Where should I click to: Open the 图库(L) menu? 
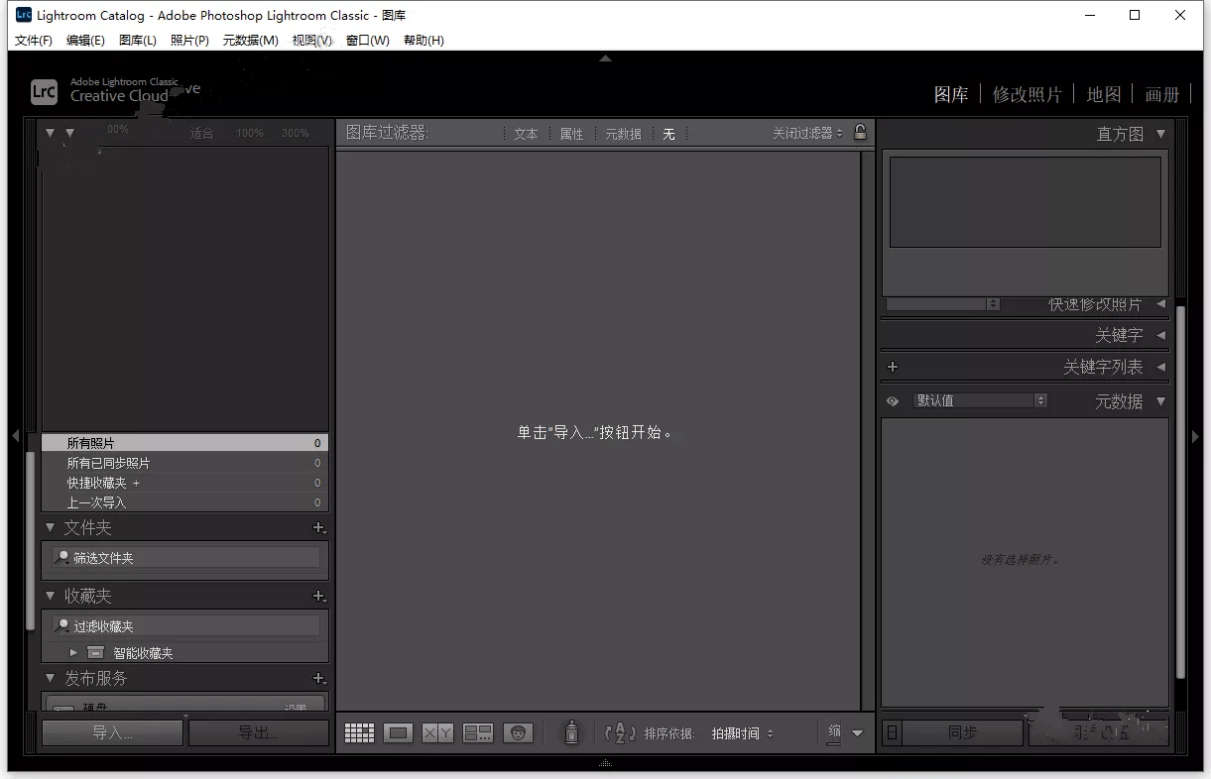pyautogui.click(x=138, y=41)
